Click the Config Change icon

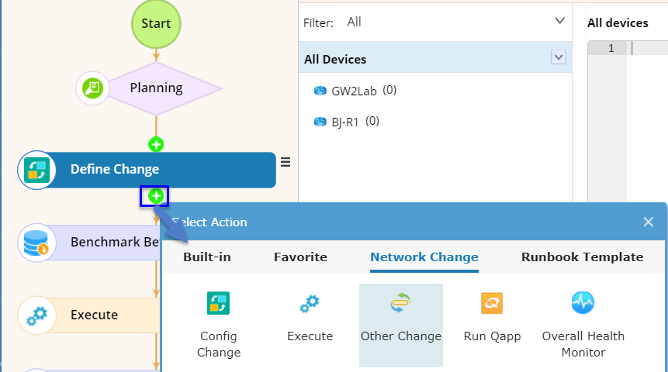click(x=218, y=303)
